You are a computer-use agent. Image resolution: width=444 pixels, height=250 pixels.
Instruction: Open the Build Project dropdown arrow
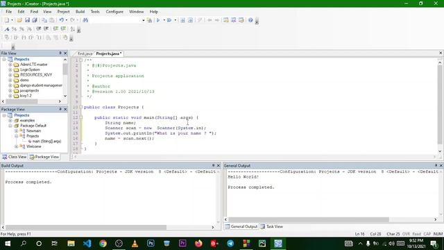pyautogui.click(x=164, y=20)
